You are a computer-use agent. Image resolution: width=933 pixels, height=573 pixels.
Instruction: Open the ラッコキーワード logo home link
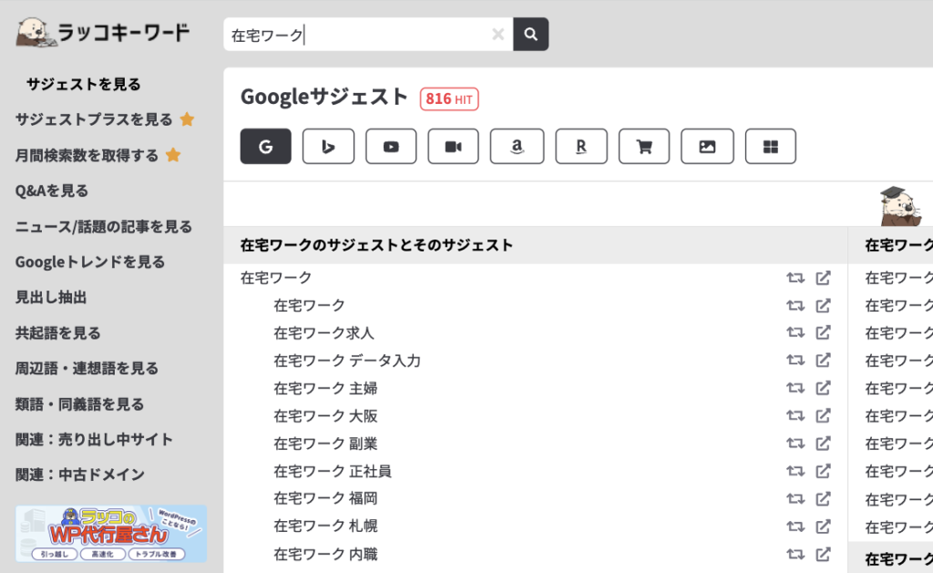coord(103,33)
